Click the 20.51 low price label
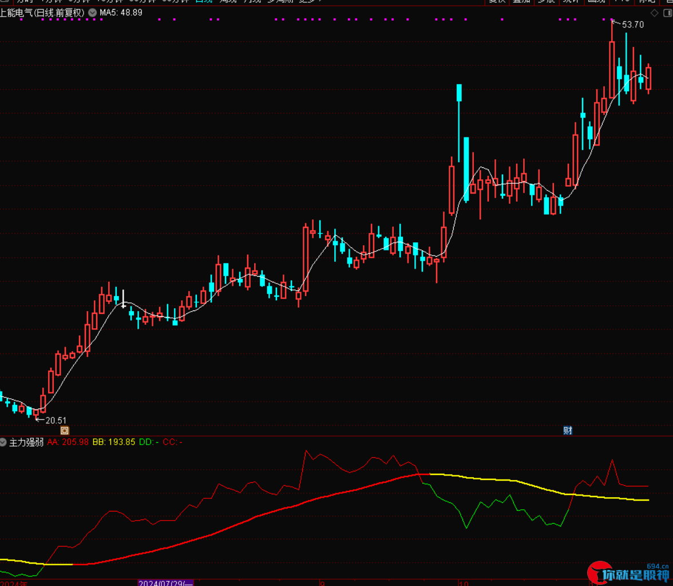This screenshot has width=673, height=586. pos(56,420)
